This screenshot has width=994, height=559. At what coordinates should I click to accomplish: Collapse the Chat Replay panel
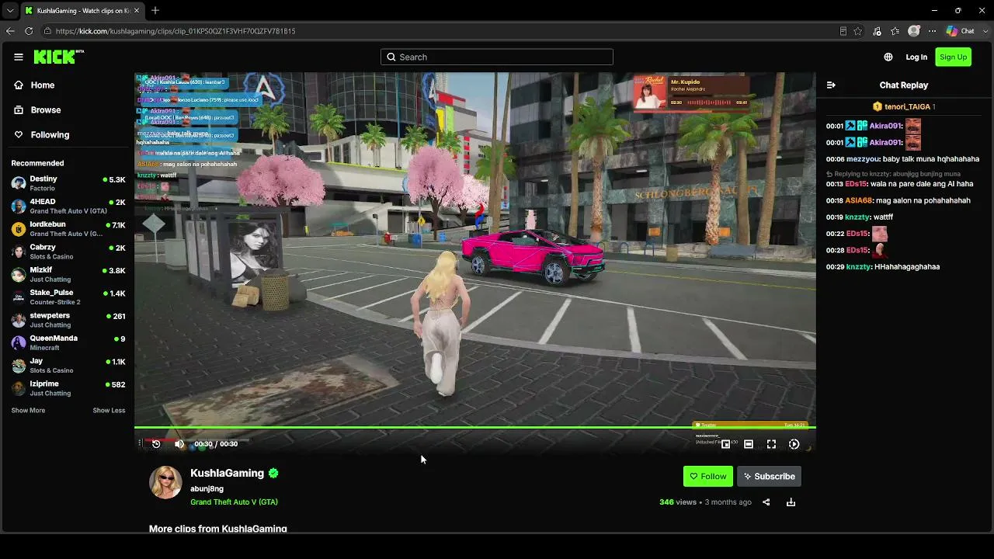(831, 85)
